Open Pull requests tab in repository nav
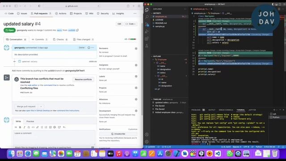This screenshot has width=286, height=161. (41, 13)
